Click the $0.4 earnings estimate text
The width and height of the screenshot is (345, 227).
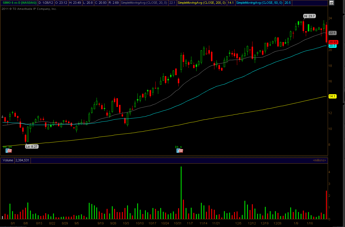(178, 147)
